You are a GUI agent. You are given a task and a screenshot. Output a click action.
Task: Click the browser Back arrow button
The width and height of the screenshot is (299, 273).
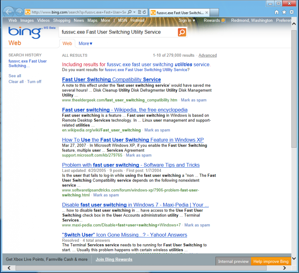(9, 12)
